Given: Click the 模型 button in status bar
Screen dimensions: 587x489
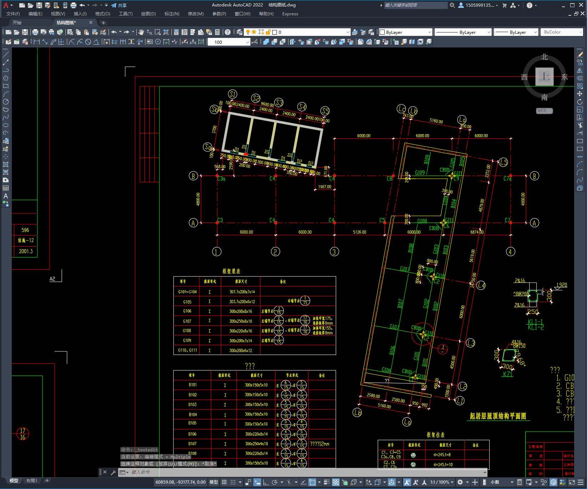Looking at the screenshot, I should (214, 482).
